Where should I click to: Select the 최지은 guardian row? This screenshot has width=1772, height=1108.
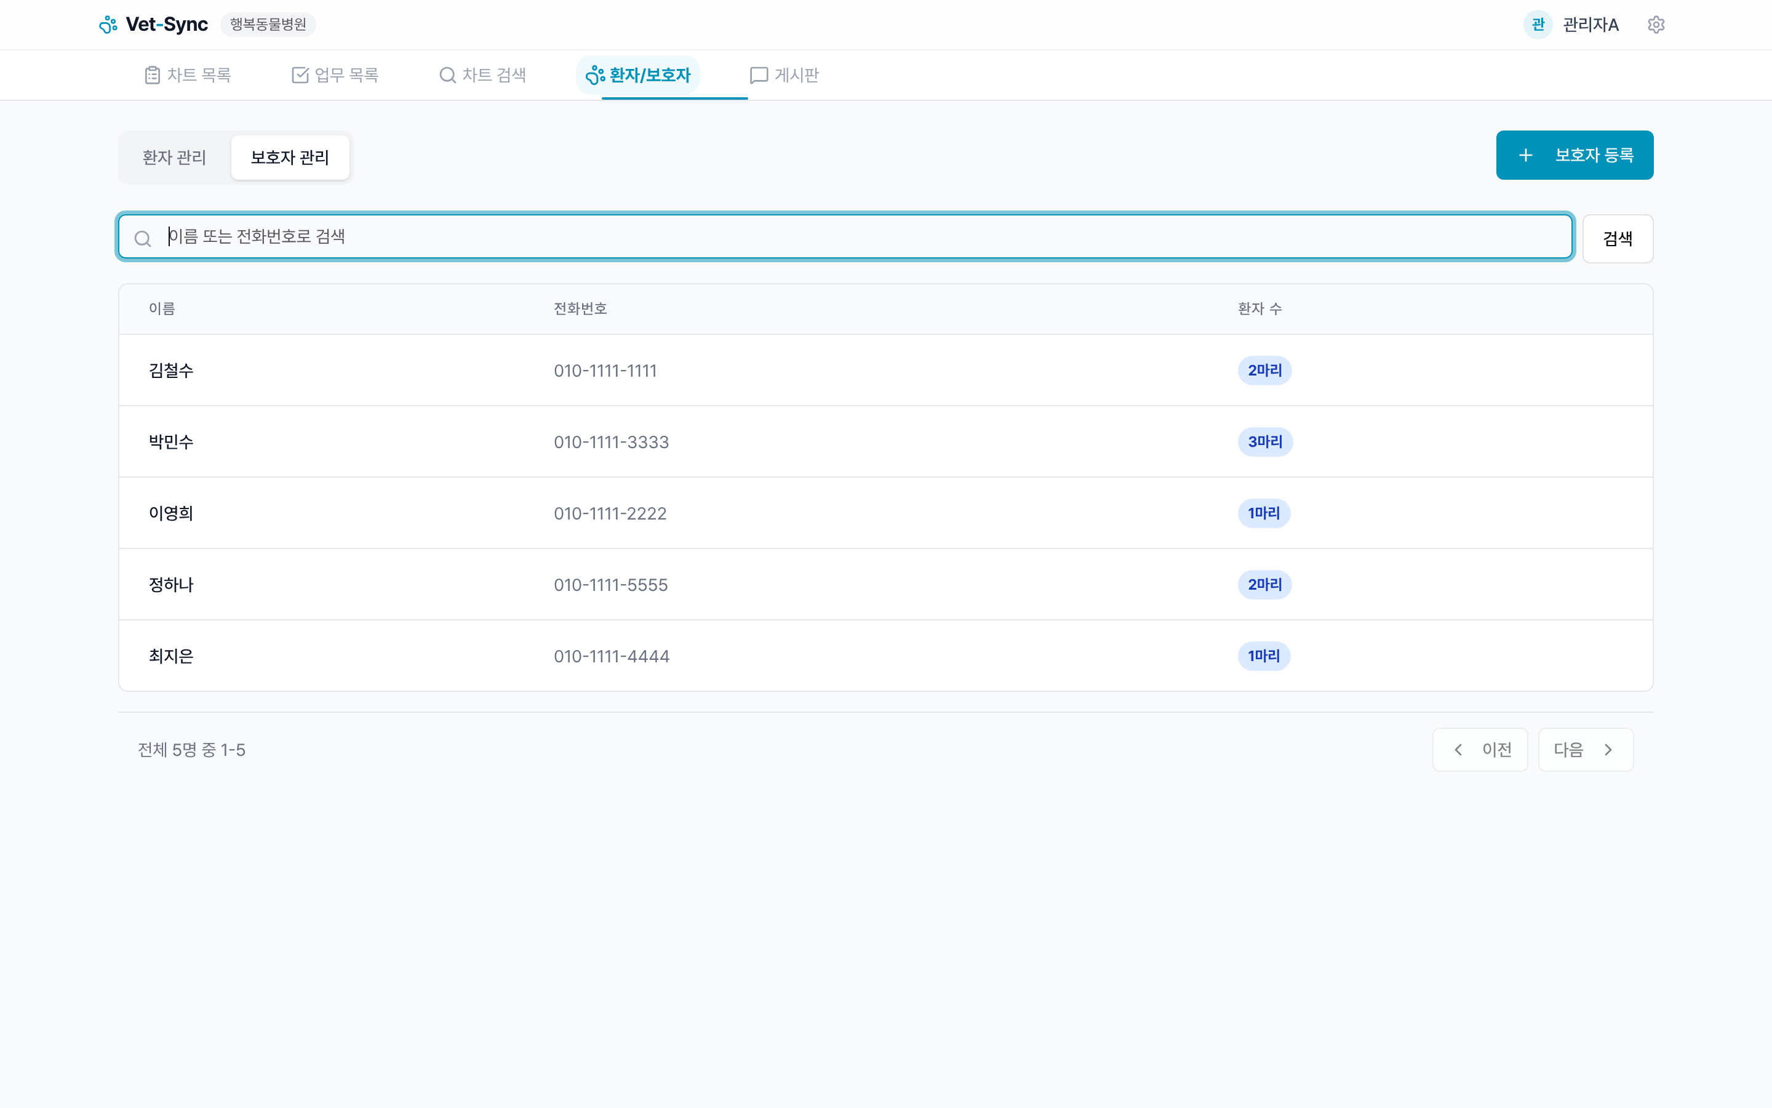pos(171,657)
